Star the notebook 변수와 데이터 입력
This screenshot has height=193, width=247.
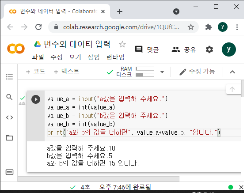point(122,44)
